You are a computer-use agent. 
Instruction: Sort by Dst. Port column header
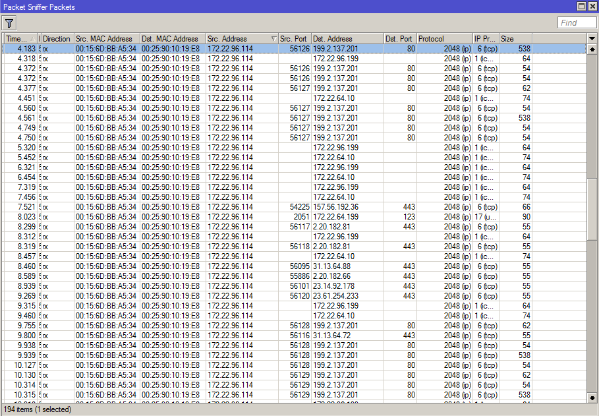[400, 39]
